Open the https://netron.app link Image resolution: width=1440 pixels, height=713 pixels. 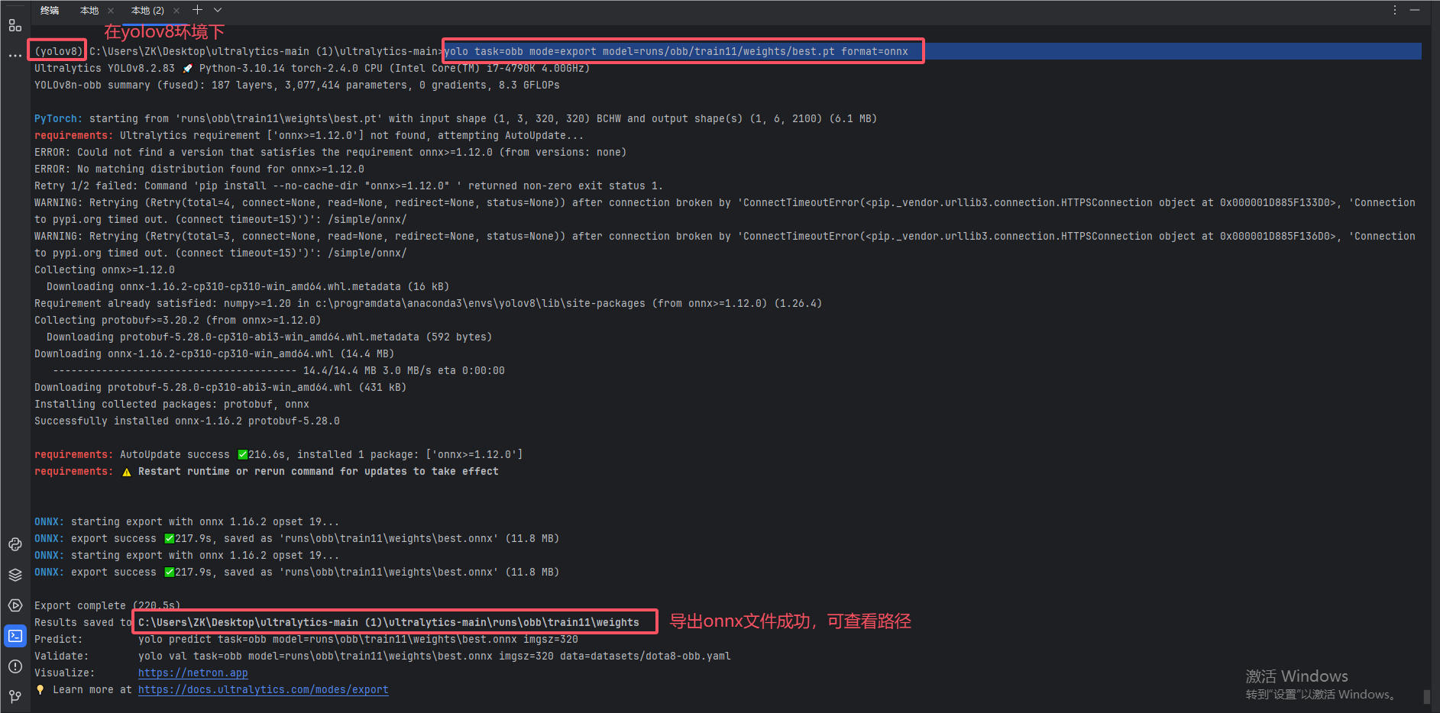(x=193, y=673)
